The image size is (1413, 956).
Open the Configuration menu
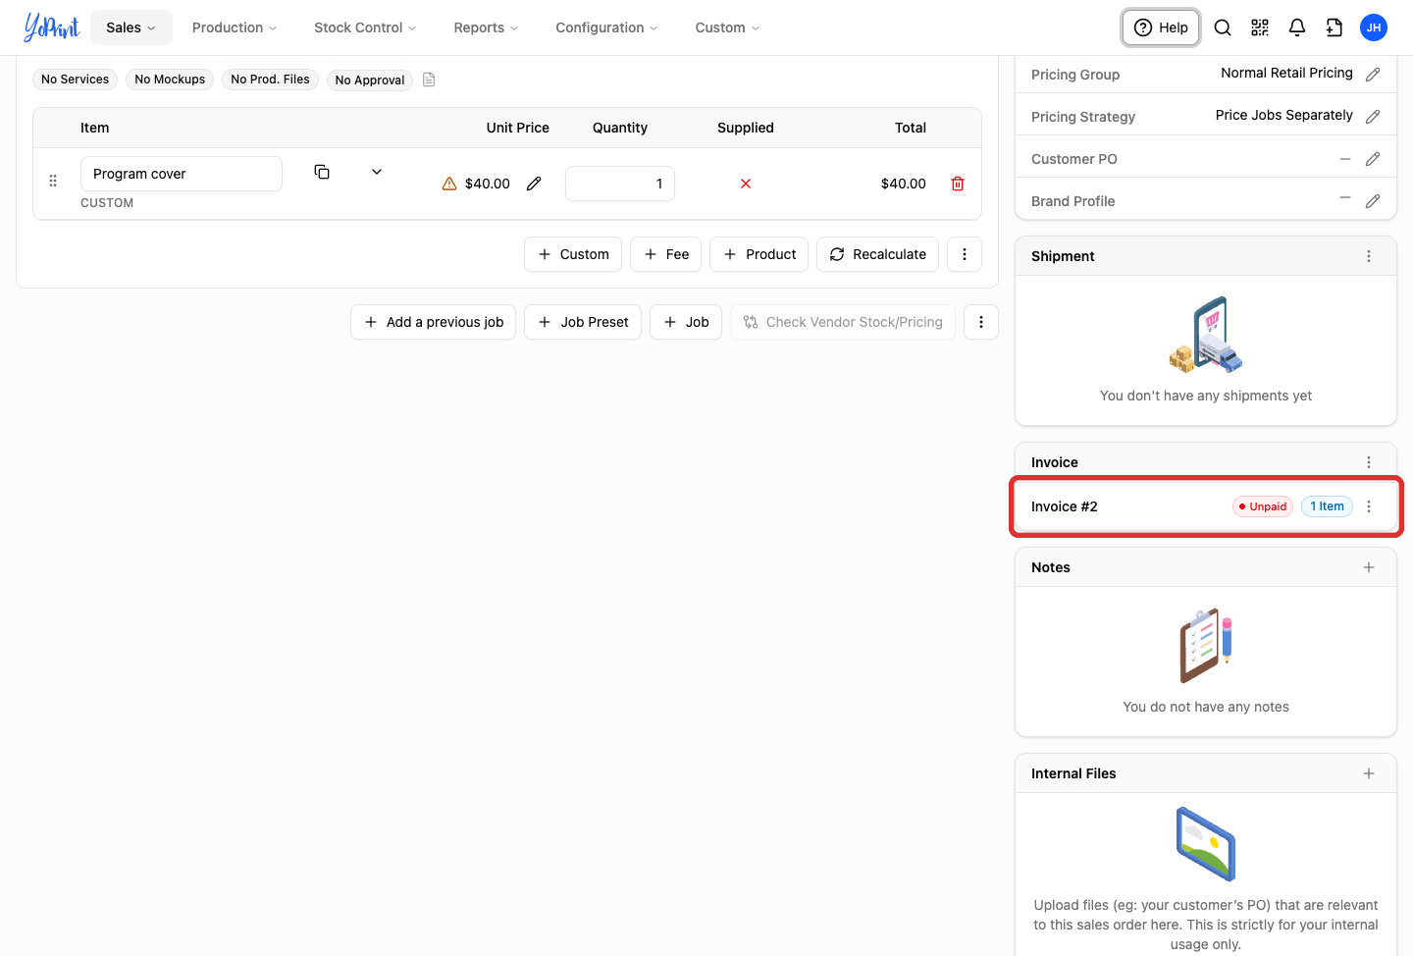click(x=606, y=27)
